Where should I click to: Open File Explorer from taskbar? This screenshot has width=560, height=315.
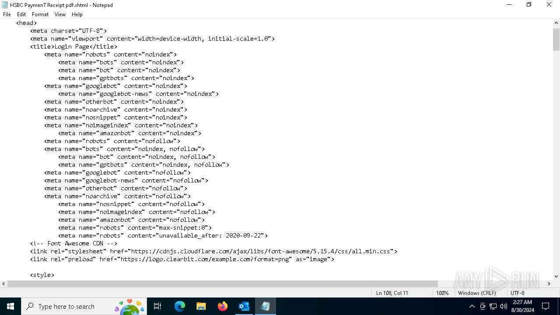click(201, 306)
